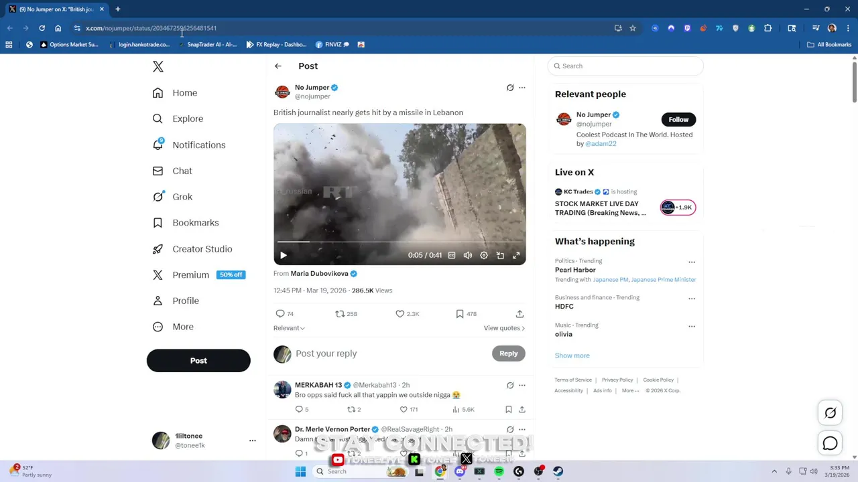Open Bookmarks in the sidebar
858x482 pixels.
pyautogui.click(x=186, y=222)
